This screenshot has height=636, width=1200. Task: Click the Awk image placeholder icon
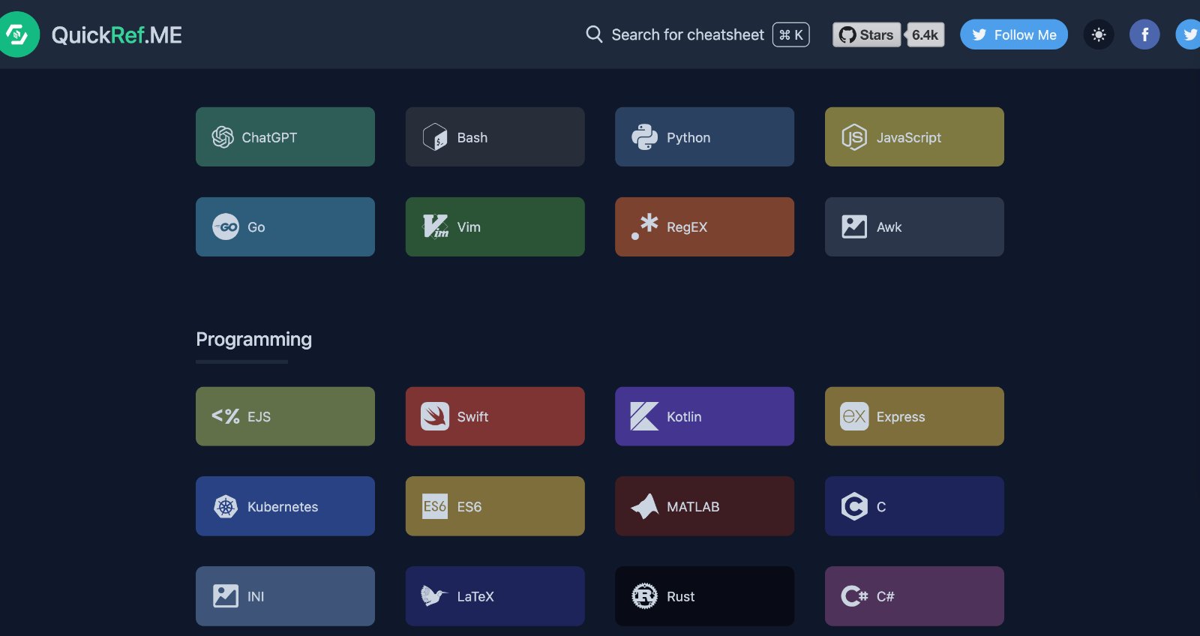[x=854, y=226]
